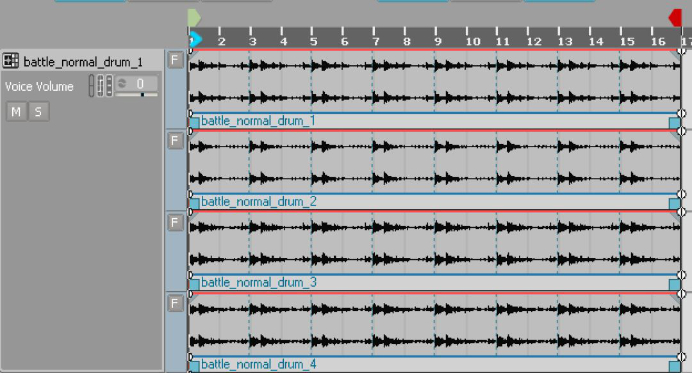
Task: Select the battle_normal_drum_3 clip waveform
Action: click(434, 243)
